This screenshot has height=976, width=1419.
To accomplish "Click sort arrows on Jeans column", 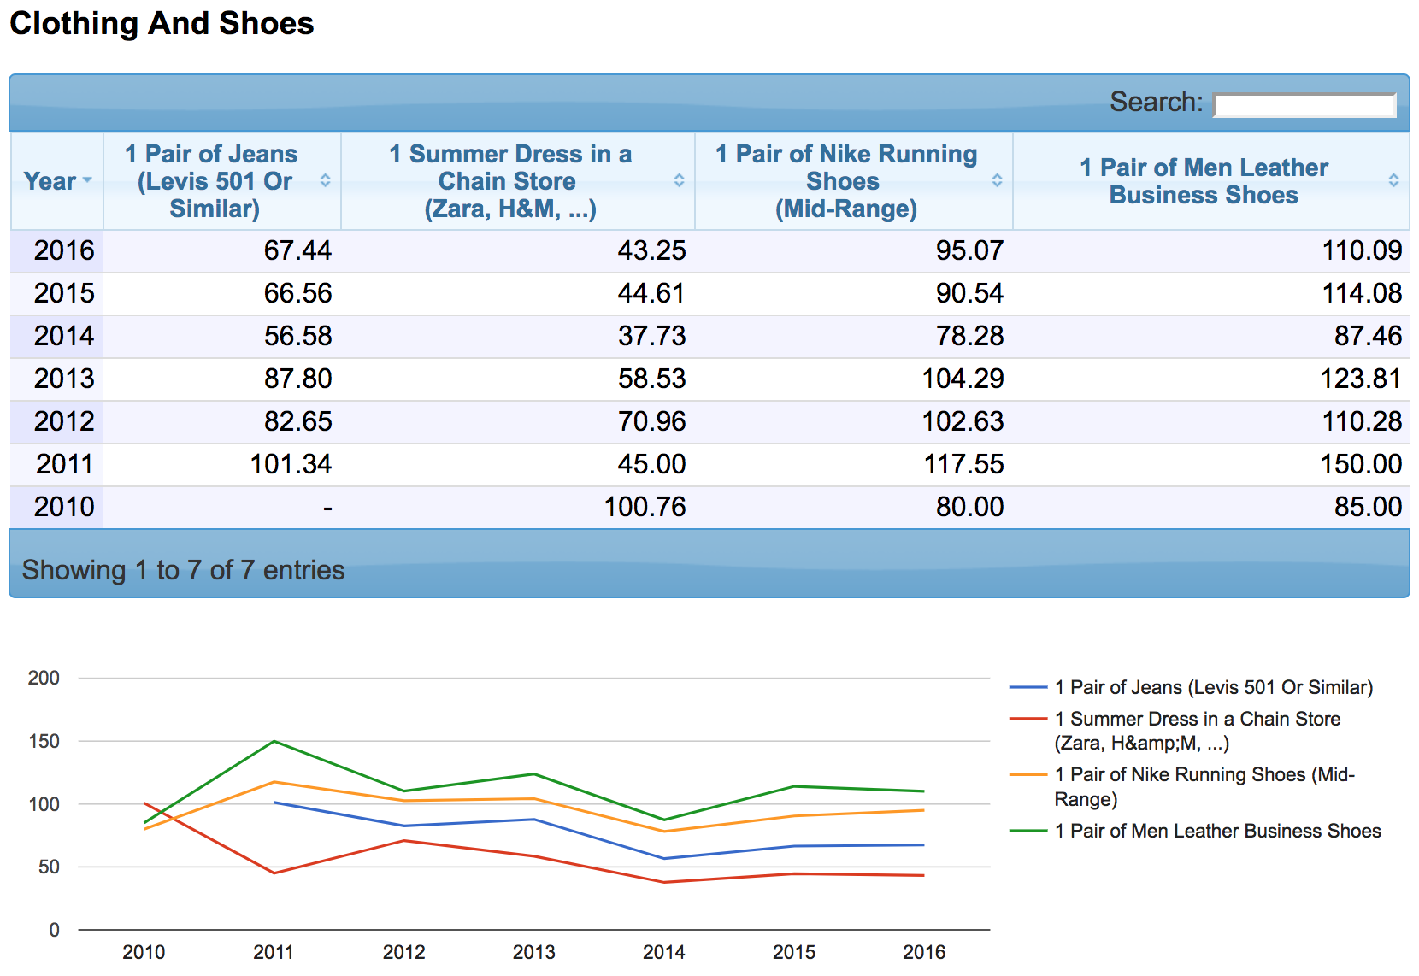I will [325, 180].
